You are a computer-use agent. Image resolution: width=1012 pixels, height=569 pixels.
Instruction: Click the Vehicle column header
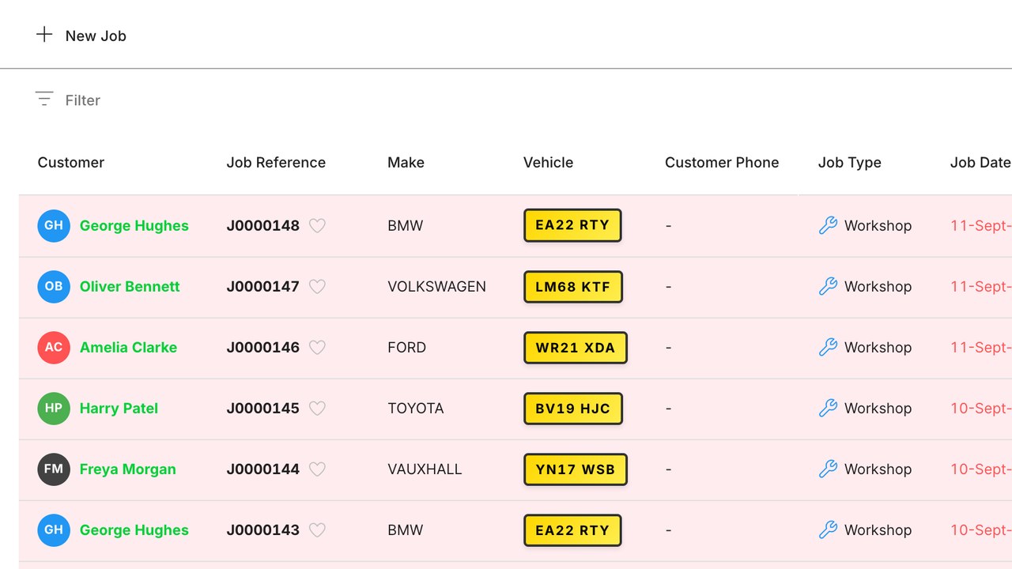[x=548, y=162]
